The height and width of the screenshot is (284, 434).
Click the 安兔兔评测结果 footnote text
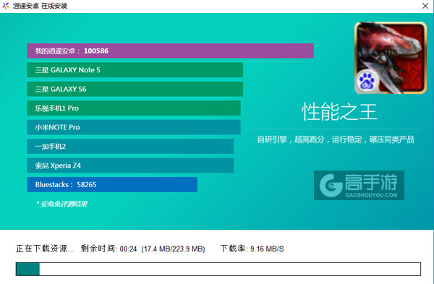[x=61, y=204]
